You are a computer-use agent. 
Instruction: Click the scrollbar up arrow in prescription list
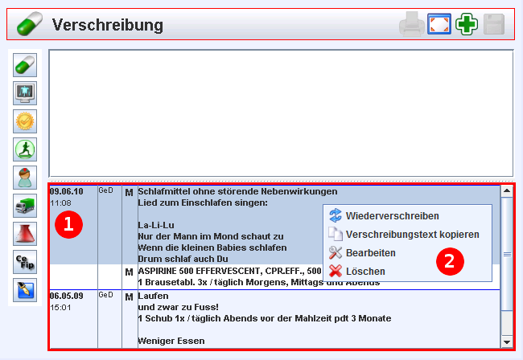506,191
